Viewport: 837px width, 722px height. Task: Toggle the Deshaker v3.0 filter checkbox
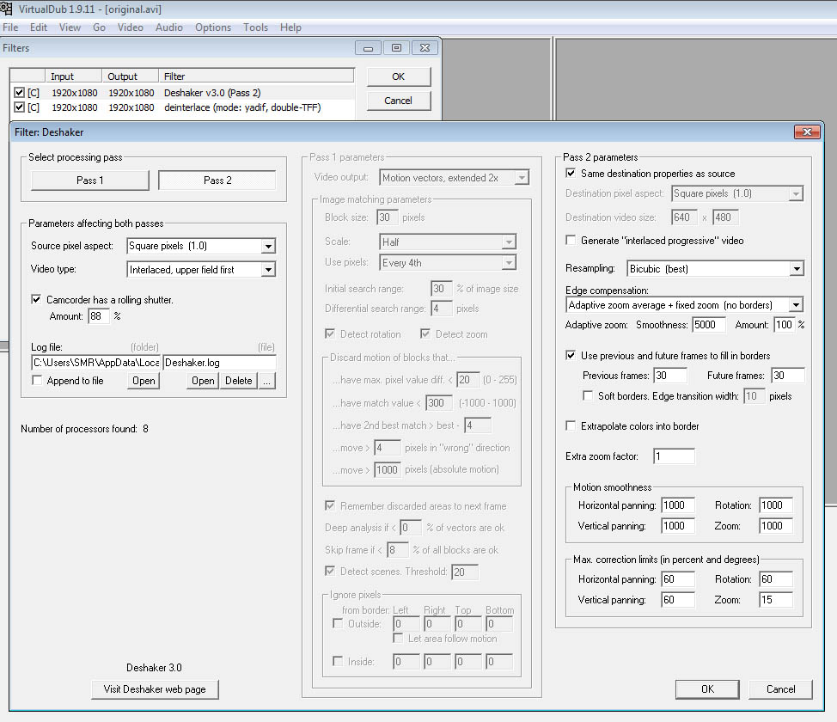pos(19,92)
